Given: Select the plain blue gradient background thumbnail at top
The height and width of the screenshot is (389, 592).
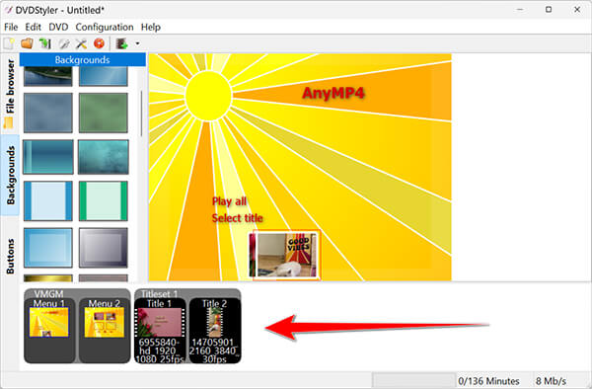Looking at the screenshot, I should coord(103,77).
